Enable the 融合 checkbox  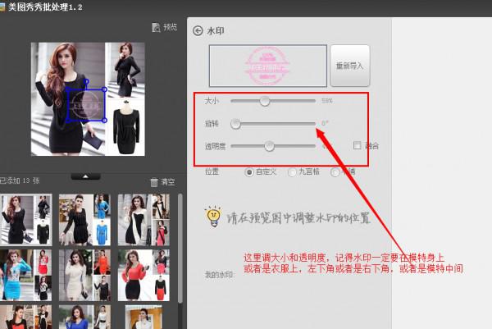[357, 145]
